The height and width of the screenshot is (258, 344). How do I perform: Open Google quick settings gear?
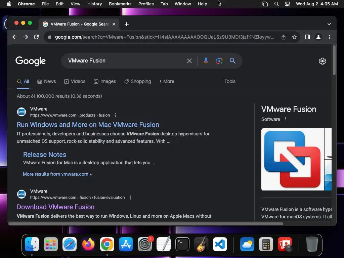(x=322, y=61)
